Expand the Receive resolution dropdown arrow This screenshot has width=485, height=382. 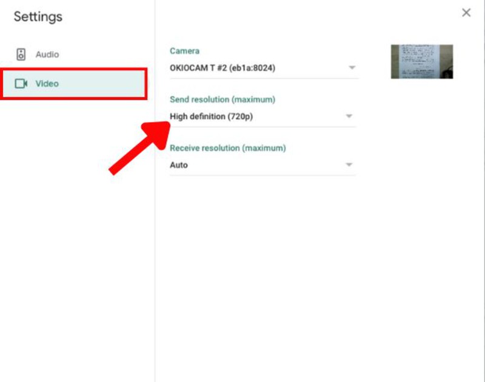point(349,165)
